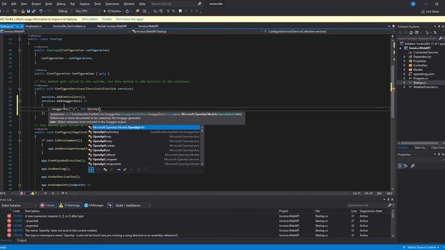Expand the Controllers folder node
Image resolution: width=445 pixels, height=250 pixels.
pos(404,65)
